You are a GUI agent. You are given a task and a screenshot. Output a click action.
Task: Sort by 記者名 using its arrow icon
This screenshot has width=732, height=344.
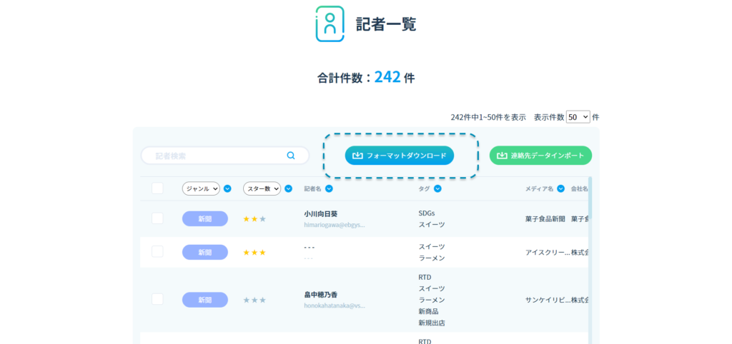tap(329, 189)
